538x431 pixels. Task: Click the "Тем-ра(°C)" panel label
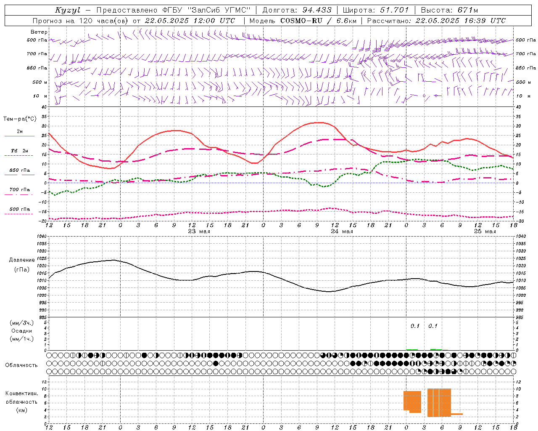pyautogui.click(x=20, y=119)
